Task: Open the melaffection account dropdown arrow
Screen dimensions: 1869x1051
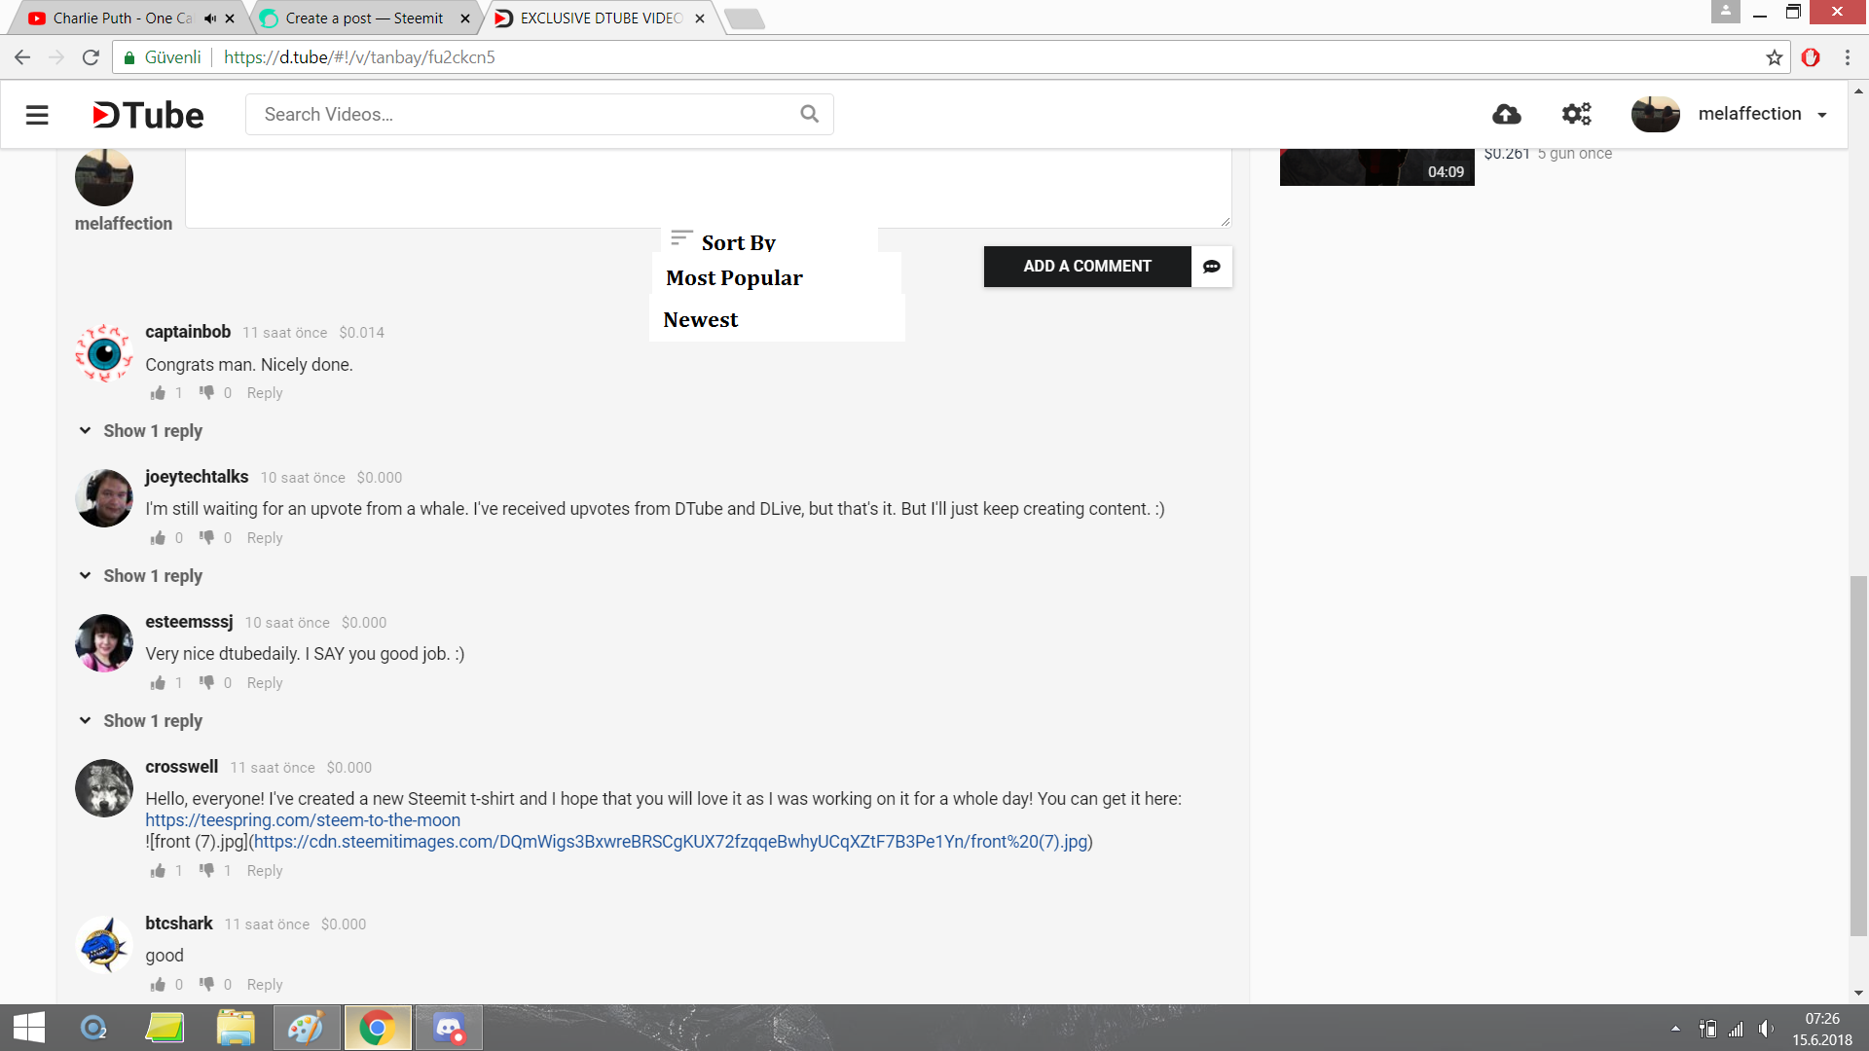Action: 1822,115
